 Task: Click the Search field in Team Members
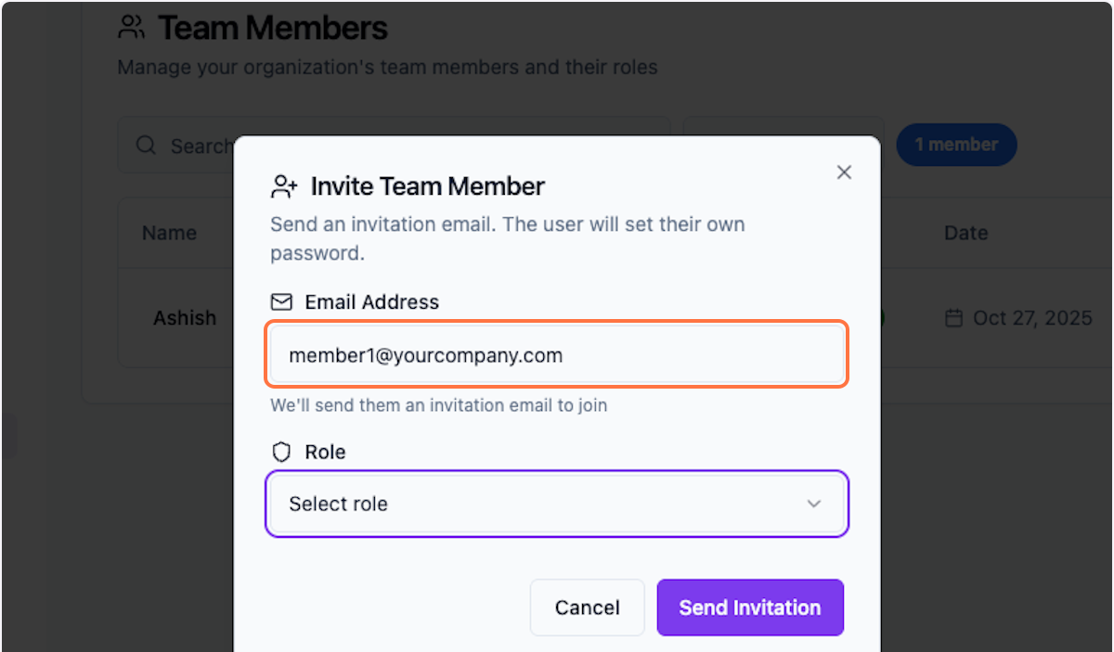click(186, 146)
